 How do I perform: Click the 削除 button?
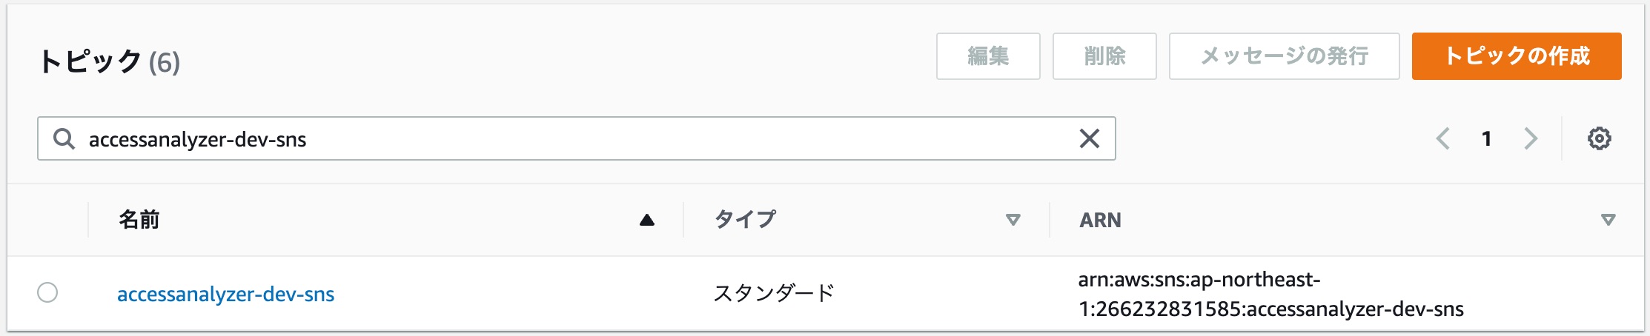pyautogui.click(x=1104, y=56)
